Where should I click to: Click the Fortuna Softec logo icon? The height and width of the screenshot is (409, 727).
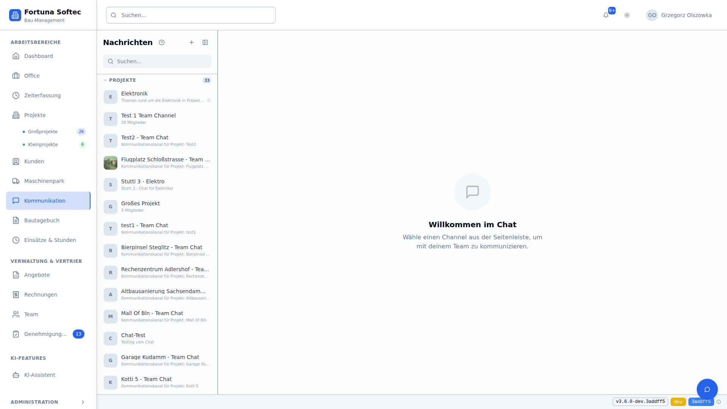click(15, 15)
